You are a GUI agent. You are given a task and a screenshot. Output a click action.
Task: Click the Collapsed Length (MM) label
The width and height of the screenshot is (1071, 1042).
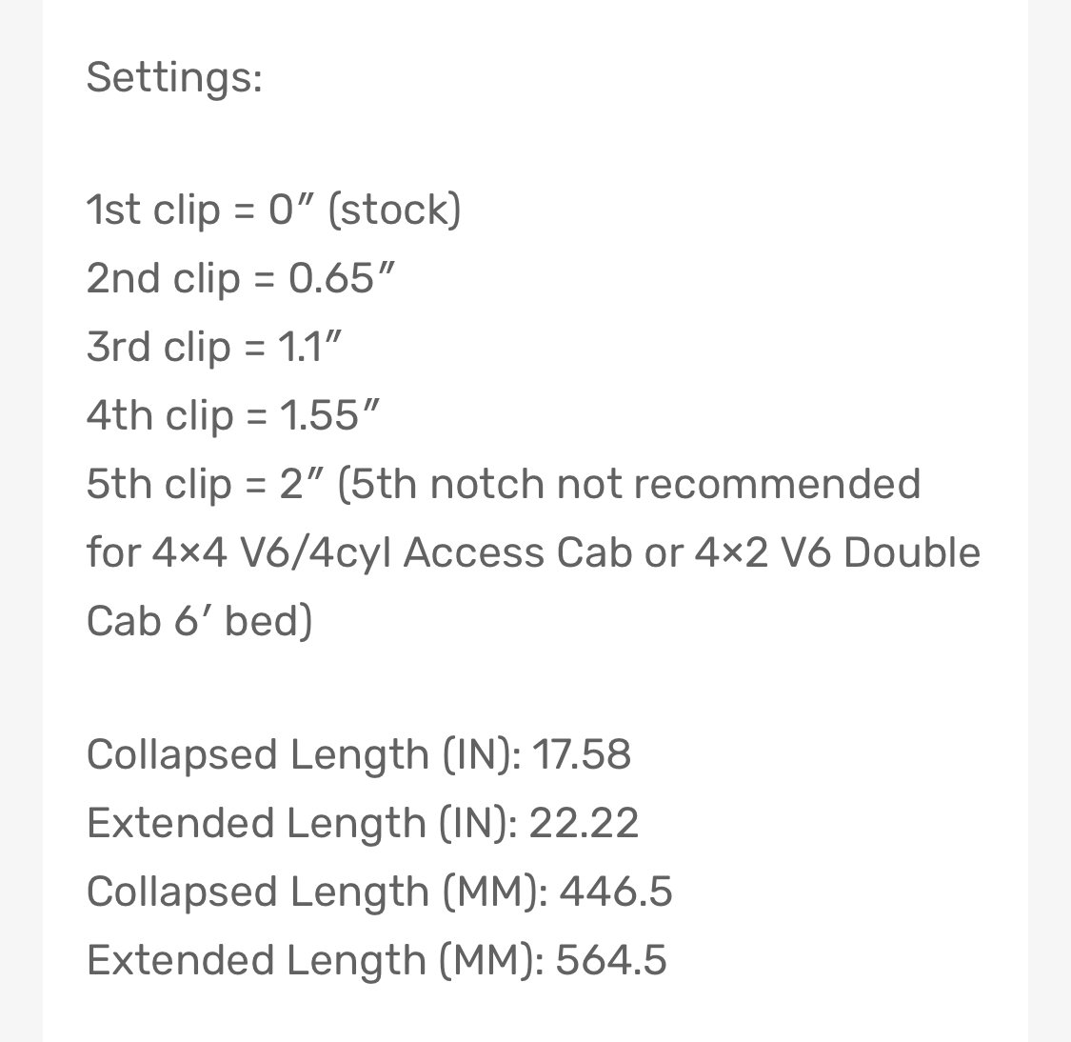point(318,892)
